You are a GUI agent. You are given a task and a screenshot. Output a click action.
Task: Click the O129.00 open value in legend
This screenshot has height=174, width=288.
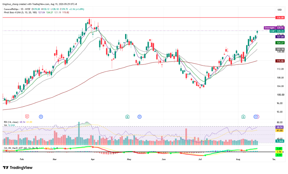pyautogui.click(x=36, y=9)
